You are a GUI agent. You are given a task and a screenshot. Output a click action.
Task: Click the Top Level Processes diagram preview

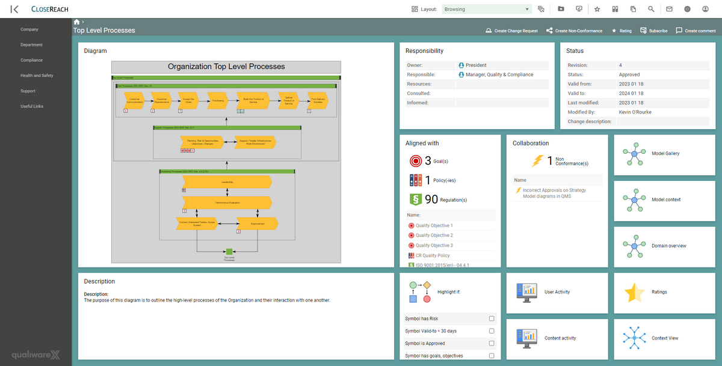click(x=226, y=159)
